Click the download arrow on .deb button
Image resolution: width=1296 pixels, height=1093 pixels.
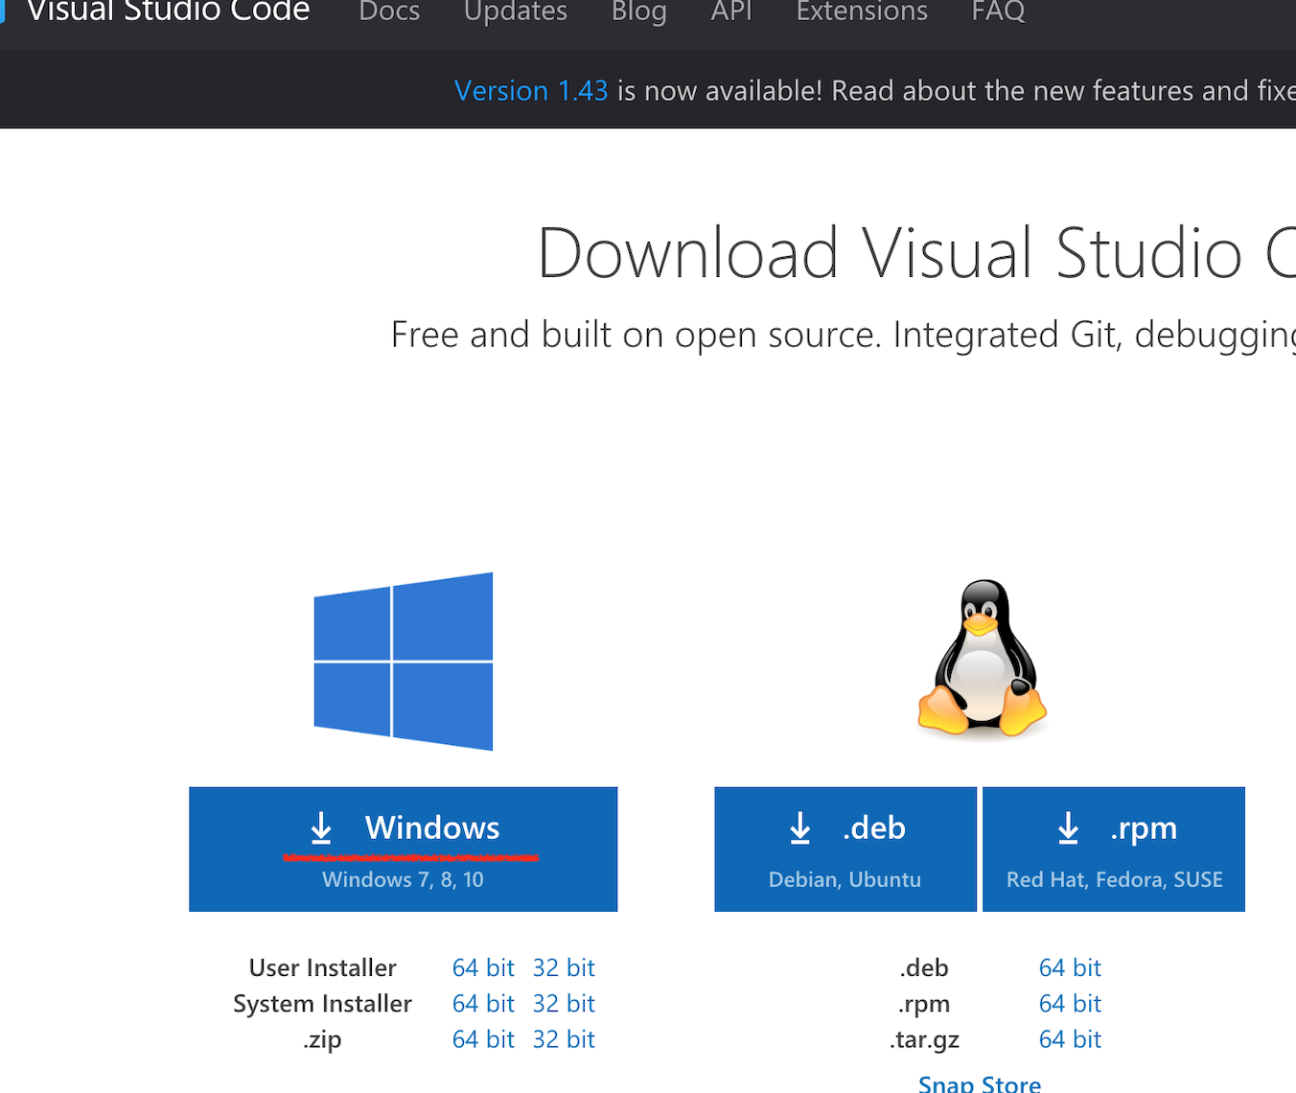[x=800, y=828]
